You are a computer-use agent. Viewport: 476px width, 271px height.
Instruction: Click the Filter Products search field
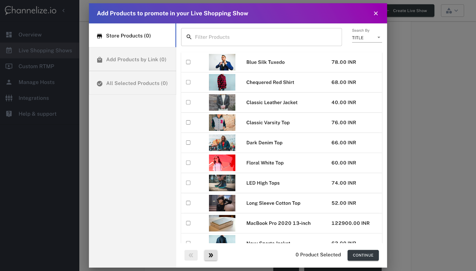(x=262, y=37)
